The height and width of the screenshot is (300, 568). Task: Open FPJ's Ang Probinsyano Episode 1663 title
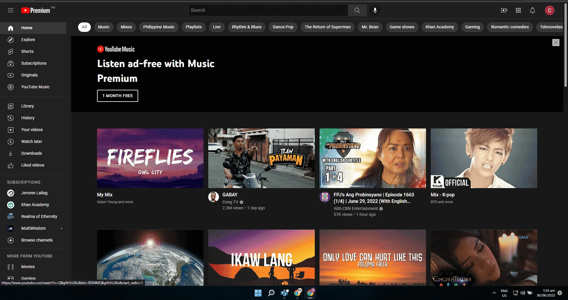coord(374,198)
